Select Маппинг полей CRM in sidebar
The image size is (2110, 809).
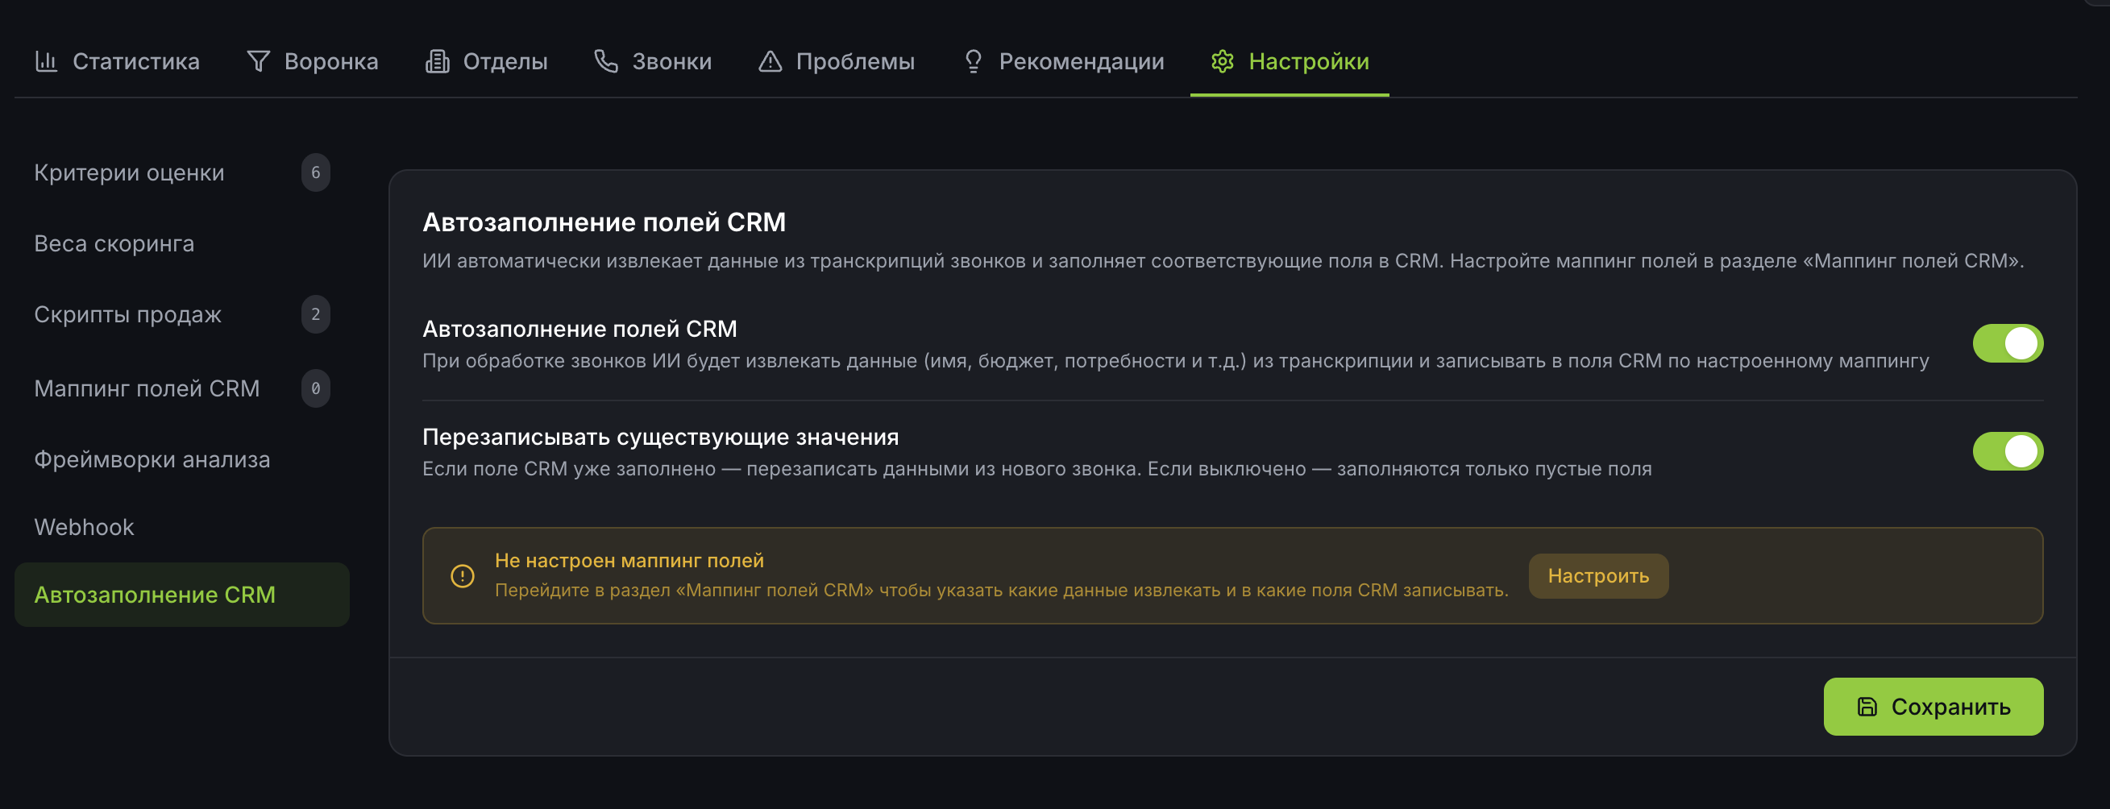point(146,388)
